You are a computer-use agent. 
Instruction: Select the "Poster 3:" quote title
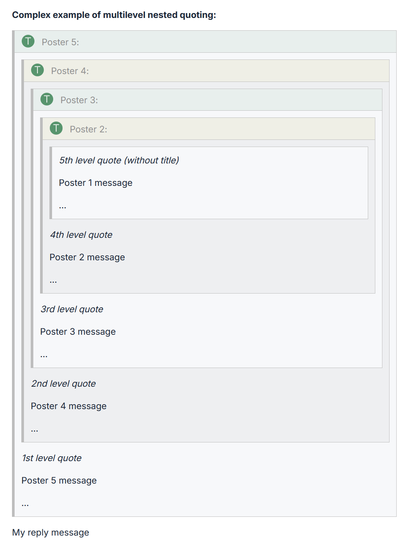[79, 100]
